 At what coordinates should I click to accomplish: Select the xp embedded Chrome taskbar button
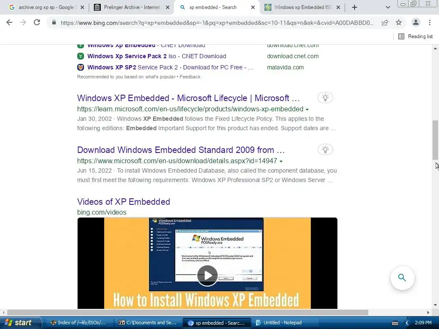(x=216, y=323)
